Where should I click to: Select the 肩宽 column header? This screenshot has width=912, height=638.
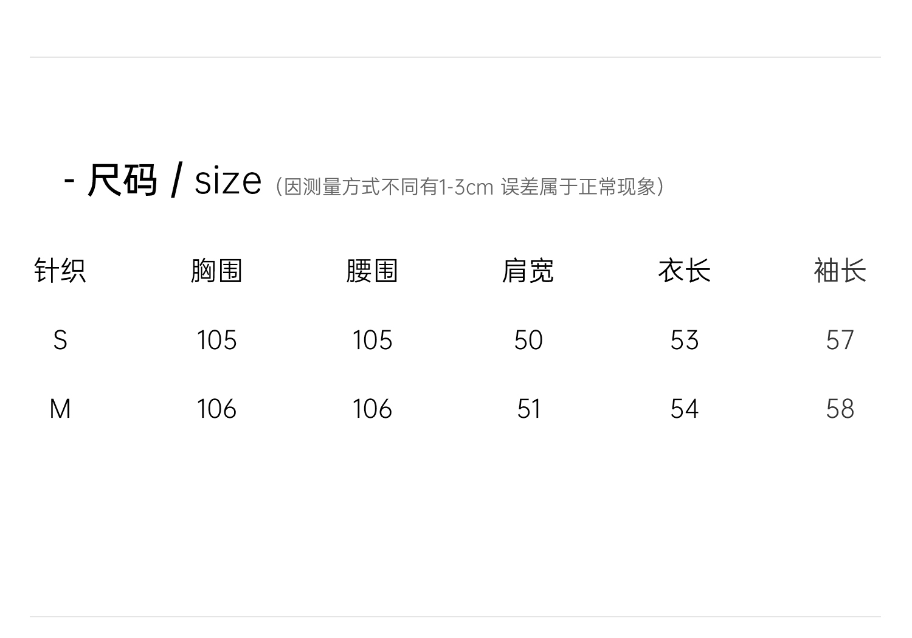click(528, 271)
